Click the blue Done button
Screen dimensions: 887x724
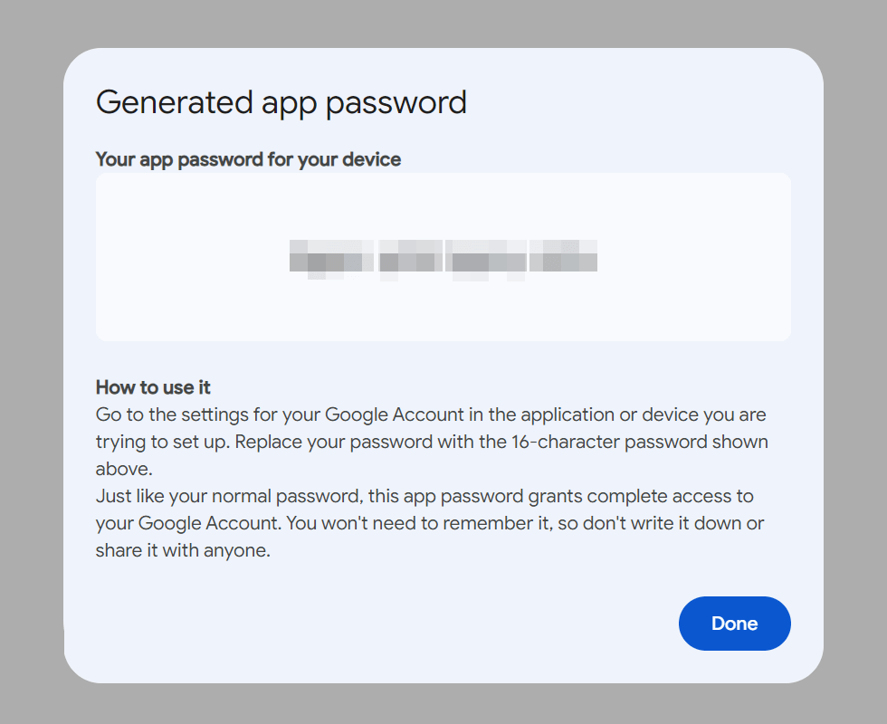coord(734,624)
